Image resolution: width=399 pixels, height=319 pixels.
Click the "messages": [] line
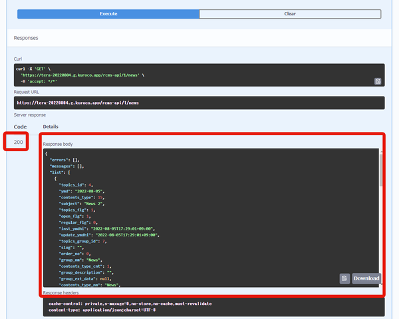point(67,166)
